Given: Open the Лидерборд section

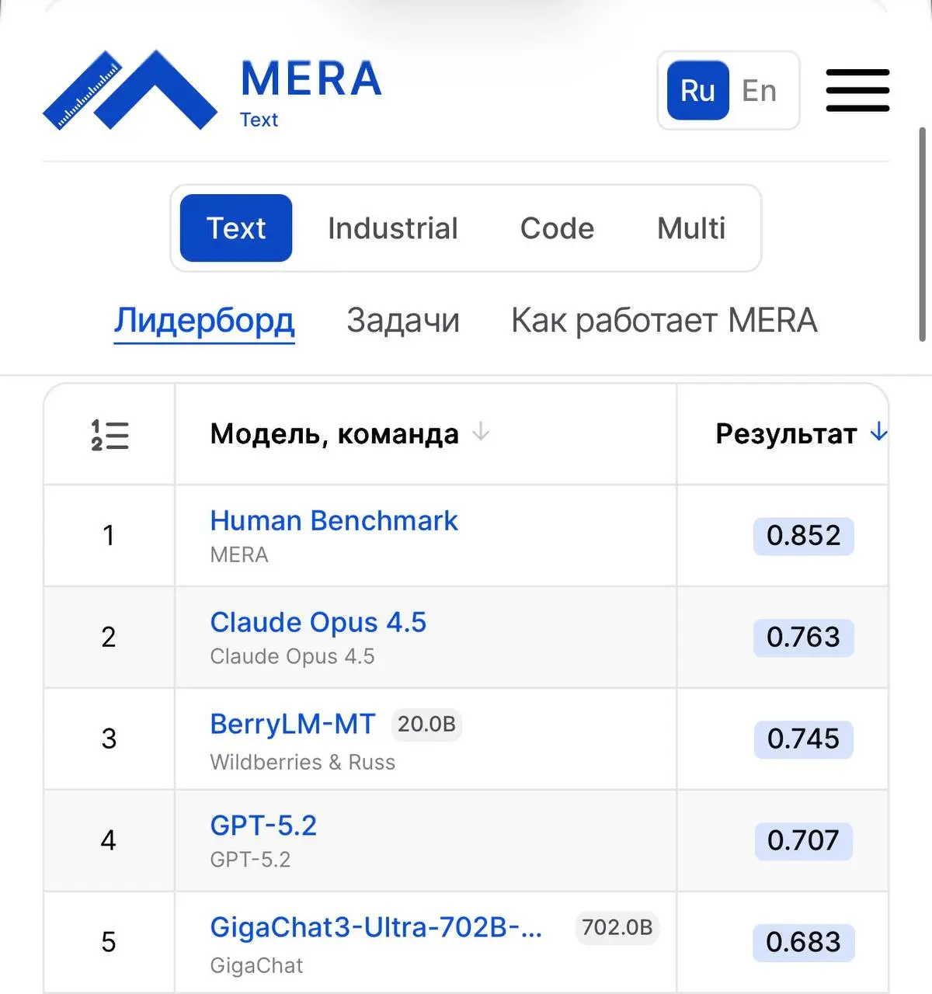Looking at the screenshot, I should tap(204, 321).
